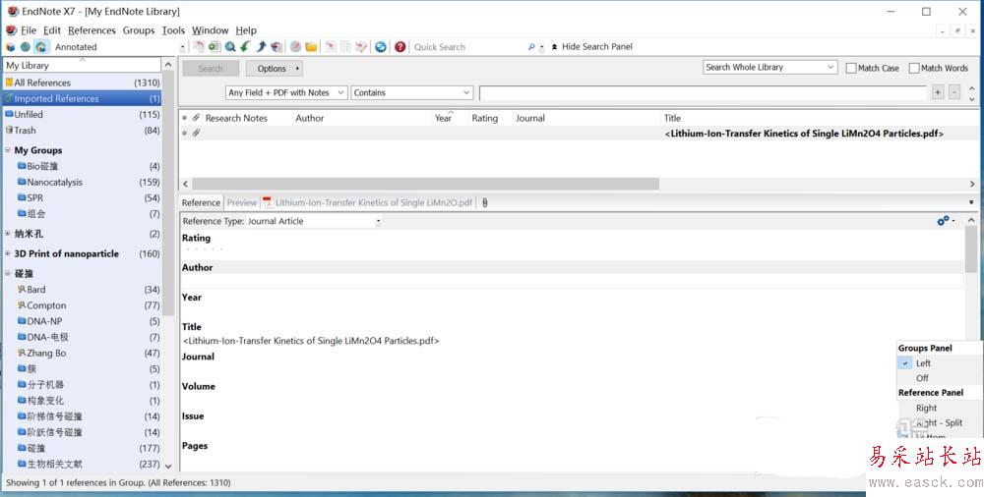Select Right - Split reference panel layout
Image resolution: width=984 pixels, height=497 pixels.
pos(939,423)
